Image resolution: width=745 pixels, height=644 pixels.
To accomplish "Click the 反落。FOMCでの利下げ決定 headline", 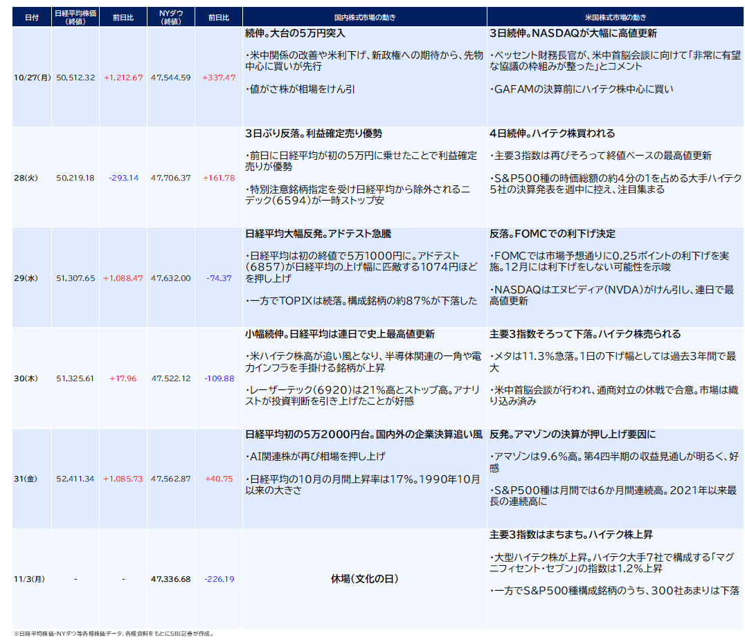I will coord(553,234).
